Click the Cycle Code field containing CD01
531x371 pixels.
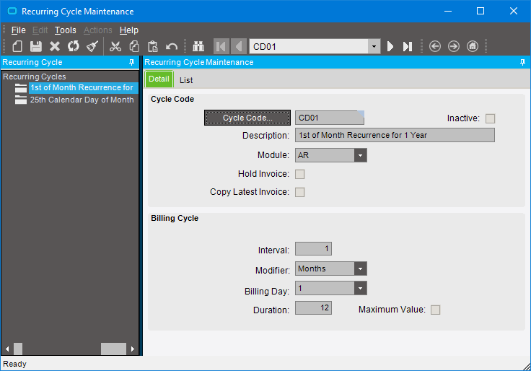pos(330,118)
